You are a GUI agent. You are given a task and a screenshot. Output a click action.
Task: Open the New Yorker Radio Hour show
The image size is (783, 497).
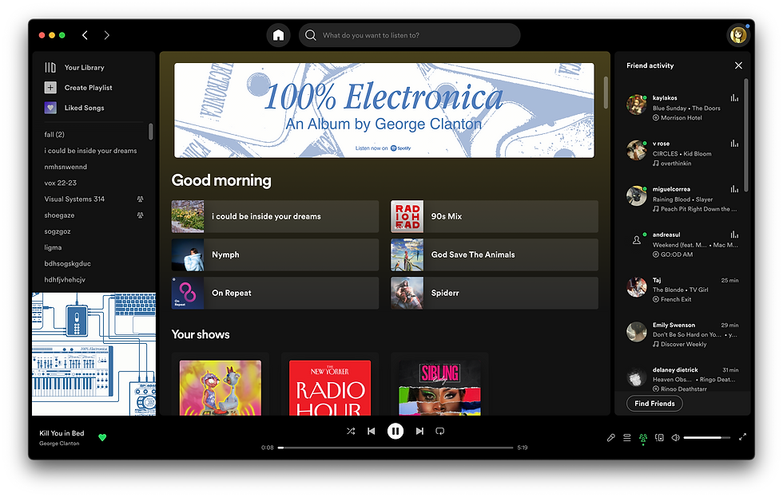[330, 388]
